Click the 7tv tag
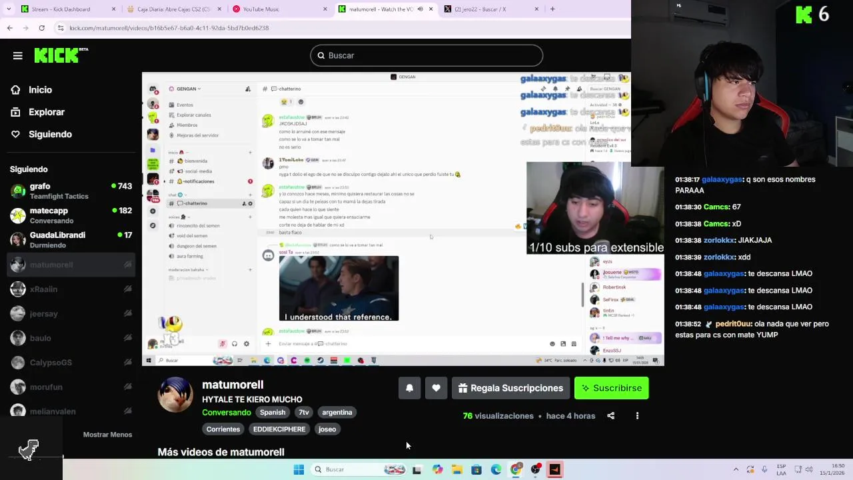 (x=304, y=413)
